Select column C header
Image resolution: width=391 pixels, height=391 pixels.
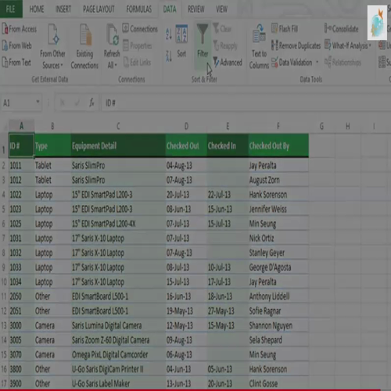(x=118, y=126)
